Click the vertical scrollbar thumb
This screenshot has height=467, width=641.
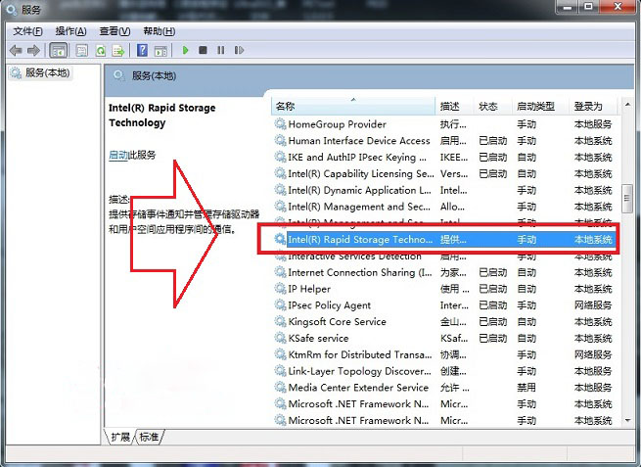627,199
